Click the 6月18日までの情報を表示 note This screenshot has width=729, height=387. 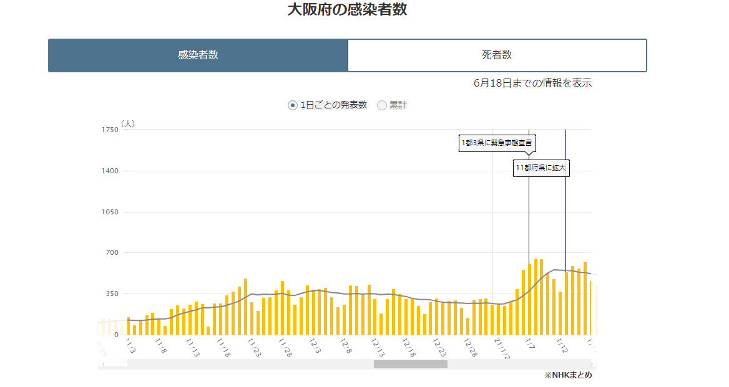pos(533,83)
